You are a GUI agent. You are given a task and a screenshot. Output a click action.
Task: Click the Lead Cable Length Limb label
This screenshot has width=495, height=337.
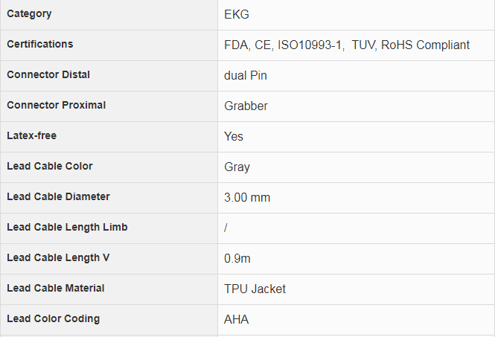pos(67,228)
